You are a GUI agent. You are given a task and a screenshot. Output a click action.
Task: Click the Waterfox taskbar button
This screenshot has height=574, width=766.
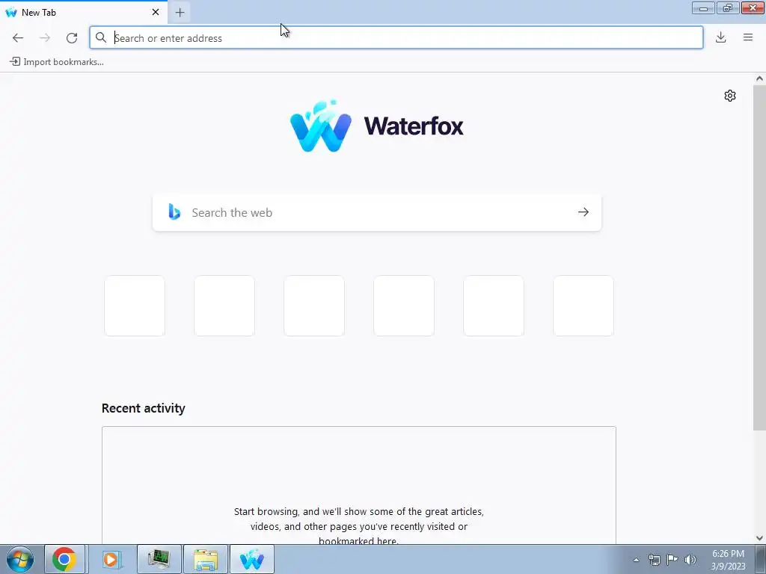coord(252,559)
